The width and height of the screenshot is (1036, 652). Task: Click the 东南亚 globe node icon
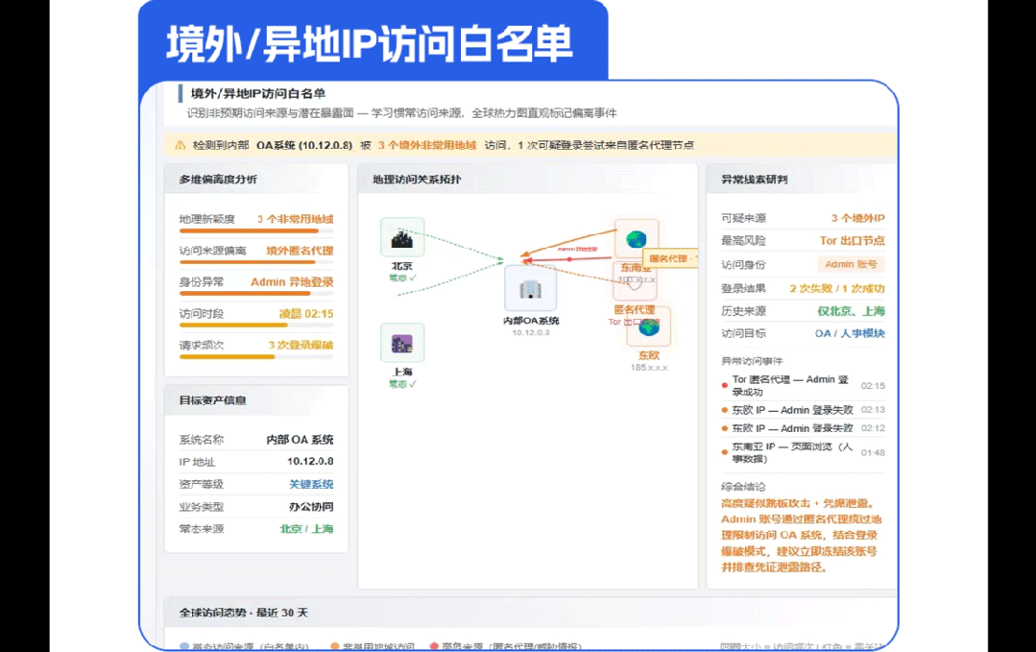pos(637,239)
